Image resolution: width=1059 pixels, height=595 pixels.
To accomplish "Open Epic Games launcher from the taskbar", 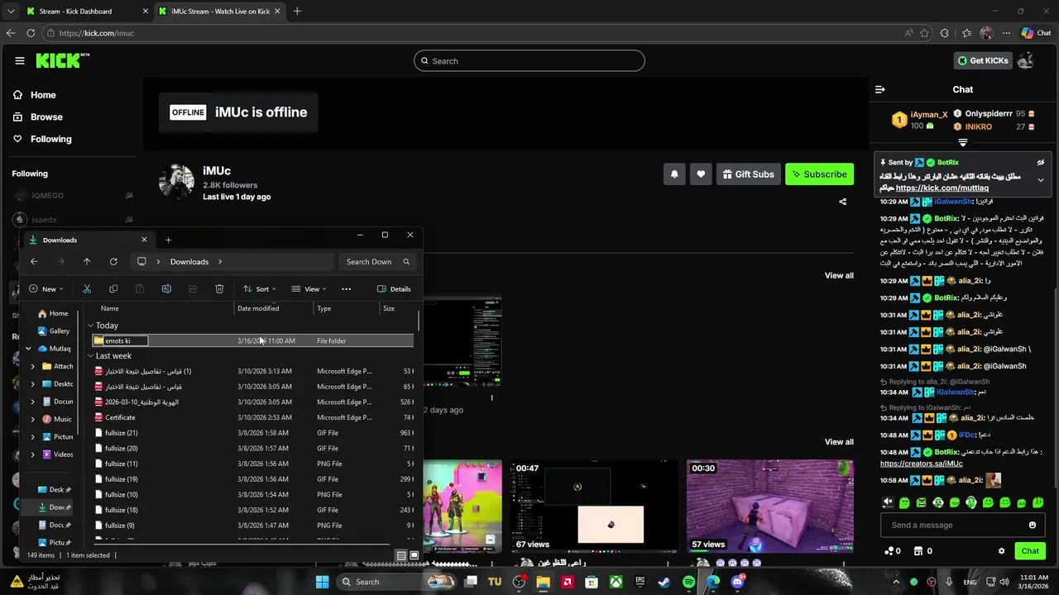I will (640, 582).
